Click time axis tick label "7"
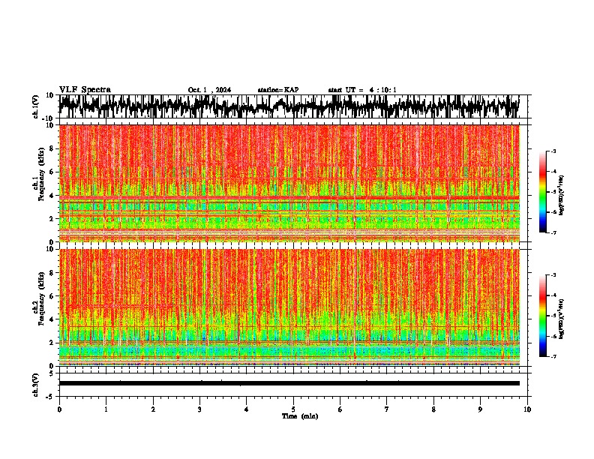The width and height of the screenshot is (594, 459). [387, 409]
